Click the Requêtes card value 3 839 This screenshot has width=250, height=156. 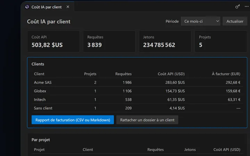tap(94, 45)
